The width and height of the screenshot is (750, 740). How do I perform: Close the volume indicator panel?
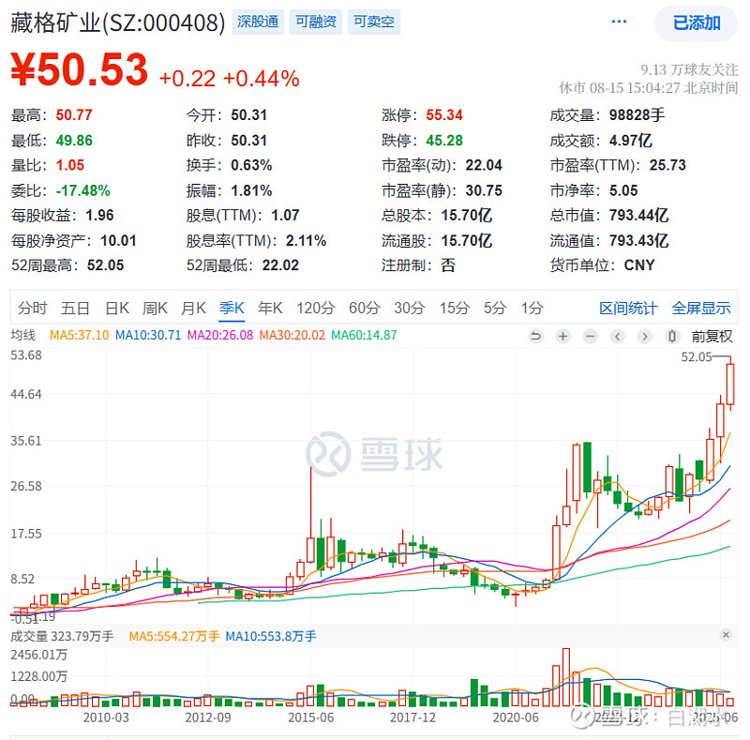pyautogui.click(x=726, y=635)
